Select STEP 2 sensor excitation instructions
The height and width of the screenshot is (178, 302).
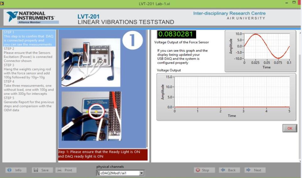click(x=28, y=55)
